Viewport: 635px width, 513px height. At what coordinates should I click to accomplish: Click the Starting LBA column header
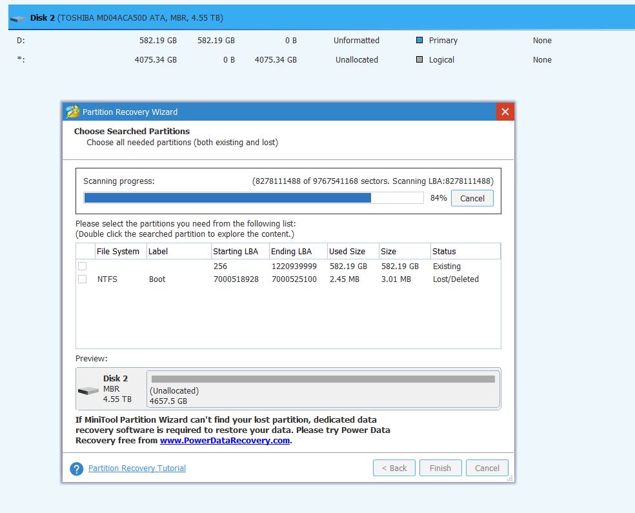click(x=240, y=251)
